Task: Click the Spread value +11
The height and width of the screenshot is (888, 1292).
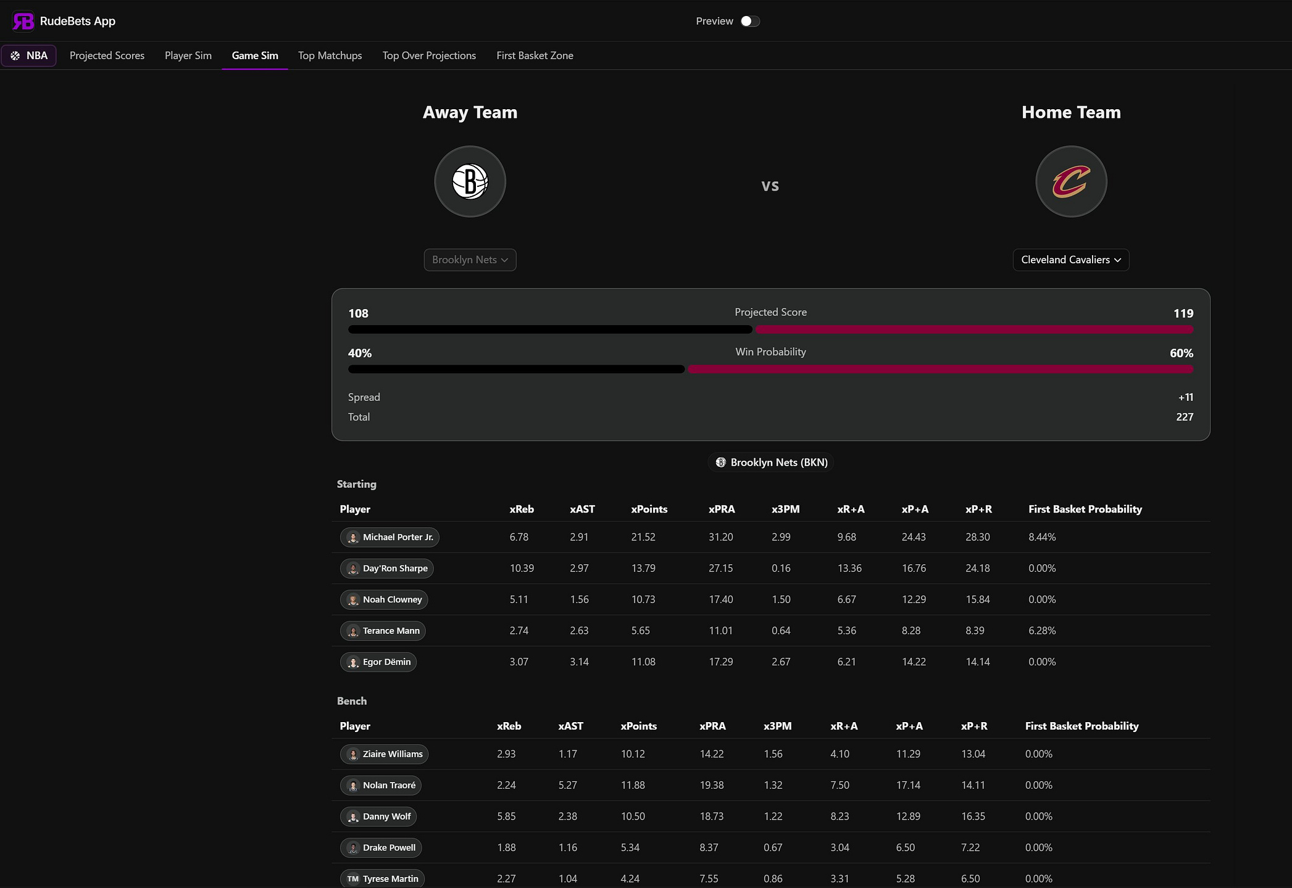Action: click(1186, 398)
